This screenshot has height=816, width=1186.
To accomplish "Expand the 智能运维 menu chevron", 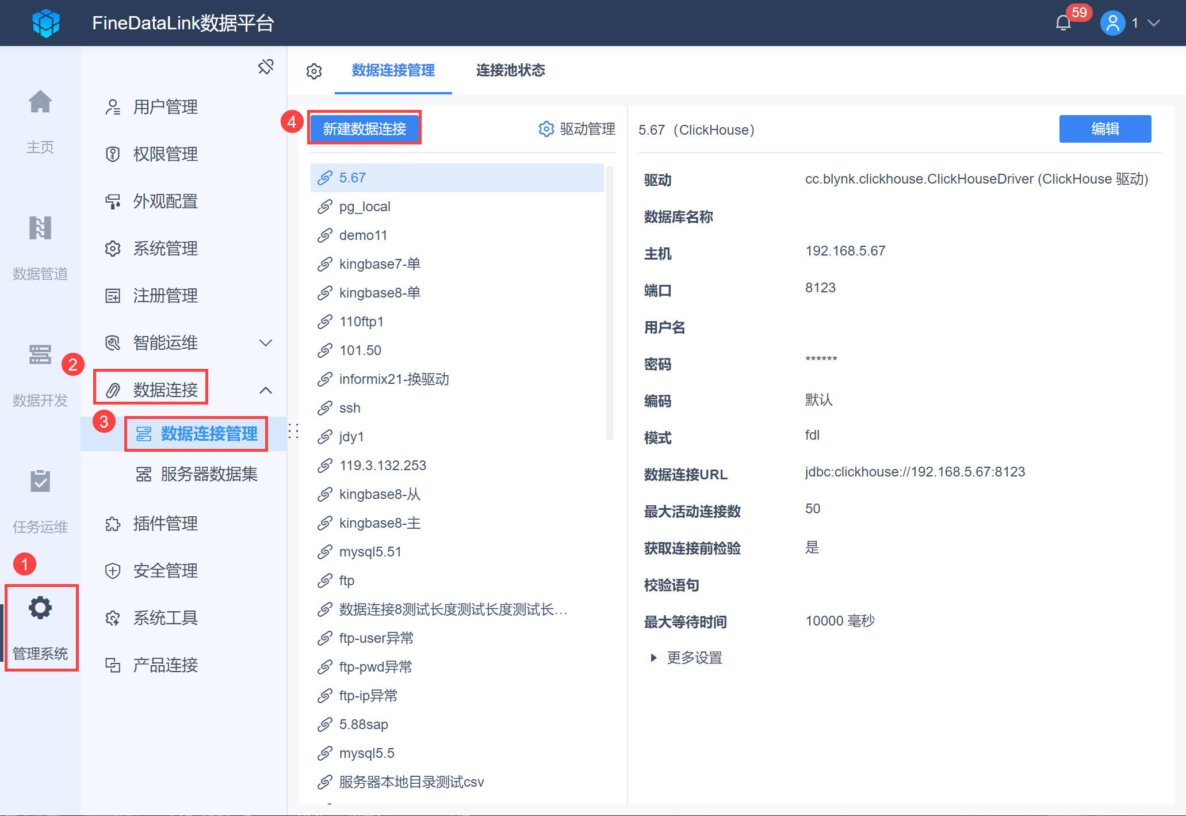I will [266, 343].
